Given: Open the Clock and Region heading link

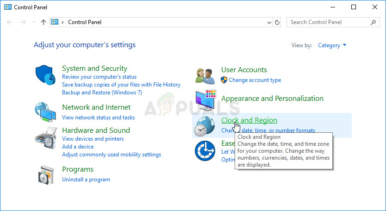Looking at the screenshot, I should (249, 120).
